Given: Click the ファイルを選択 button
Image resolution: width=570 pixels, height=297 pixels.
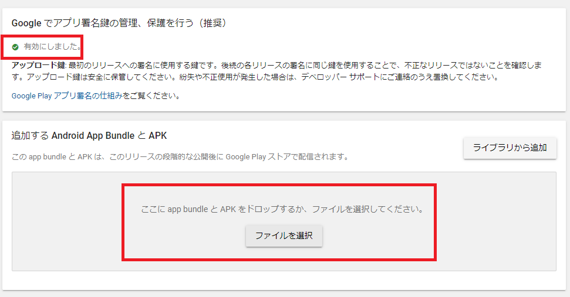Looking at the screenshot, I should point(284,235).
